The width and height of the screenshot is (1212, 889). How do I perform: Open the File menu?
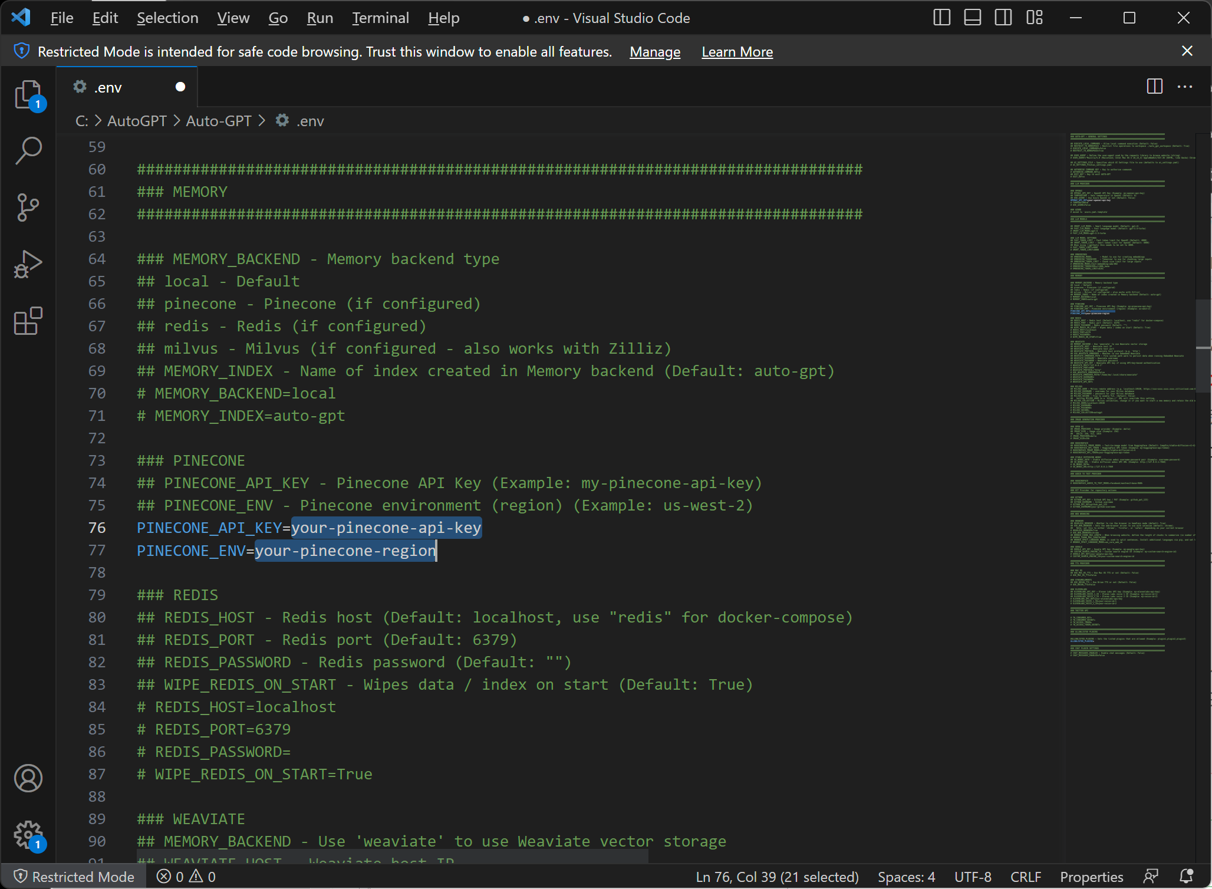click(x=62, y=18)
